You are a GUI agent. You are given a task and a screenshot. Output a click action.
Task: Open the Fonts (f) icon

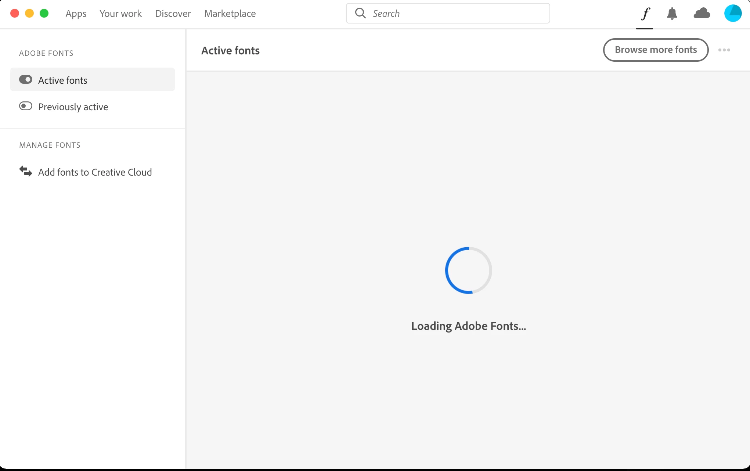coord(645,14)
